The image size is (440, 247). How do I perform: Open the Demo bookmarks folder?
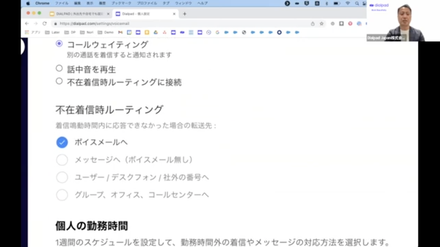pos(106,32)
